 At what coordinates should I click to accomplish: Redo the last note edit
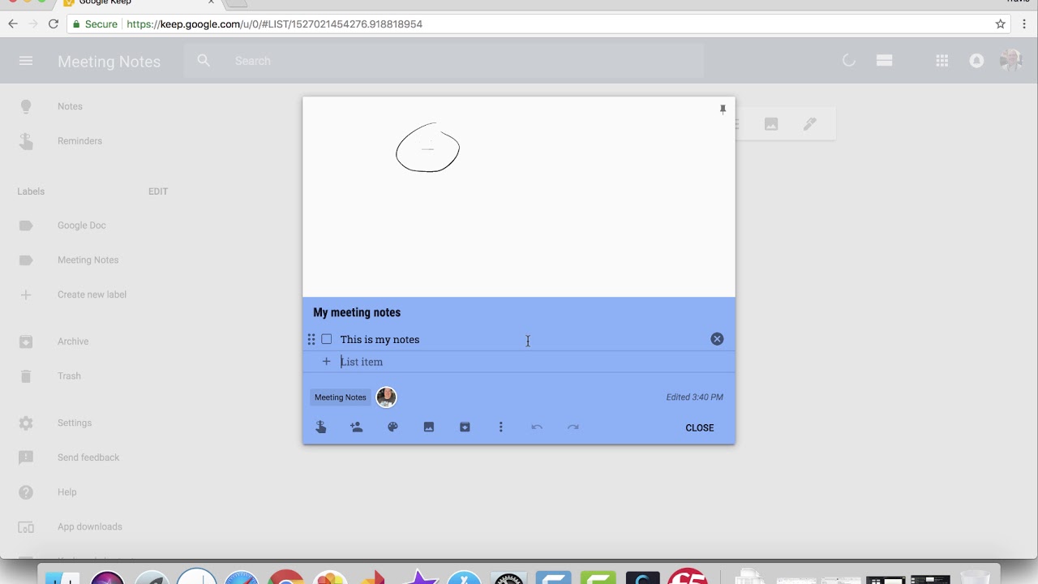pyautogui.click(x=573, y=427)
